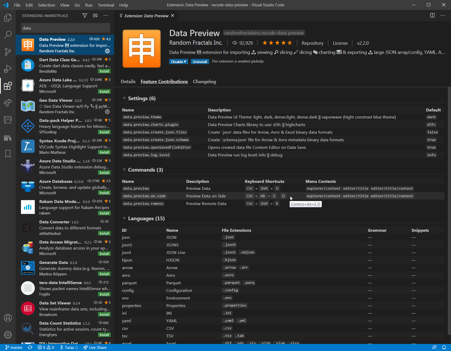Collapse the Languages (15) section
Screen dimensions: 451x351
[x=124, y=218]
